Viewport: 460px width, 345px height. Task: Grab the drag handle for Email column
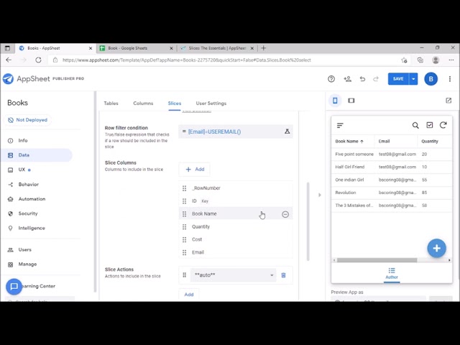pyautogui.click(x=184, y=252)
